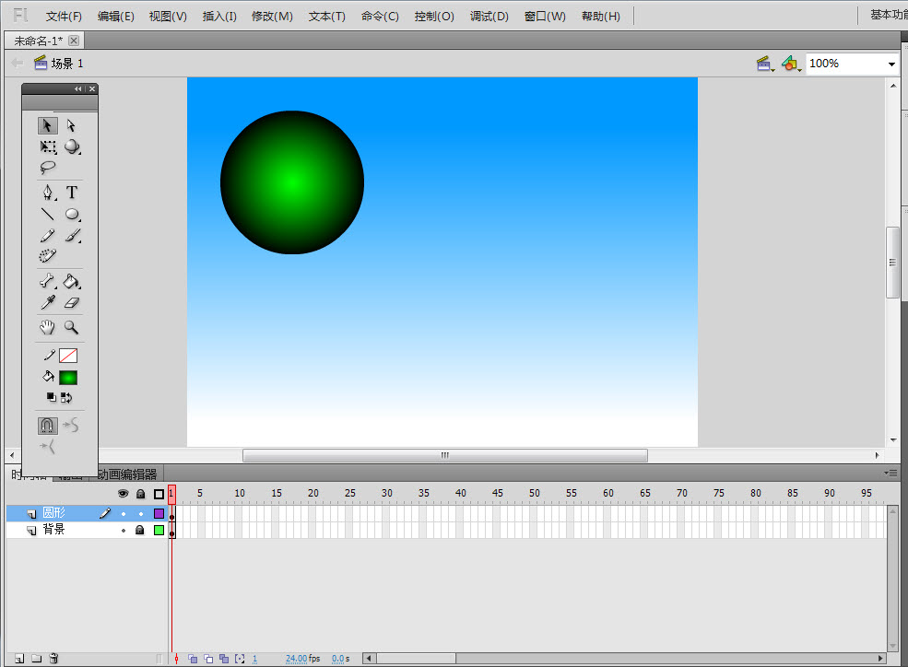Select the Eyedropper tool

[x=48, y=302]
